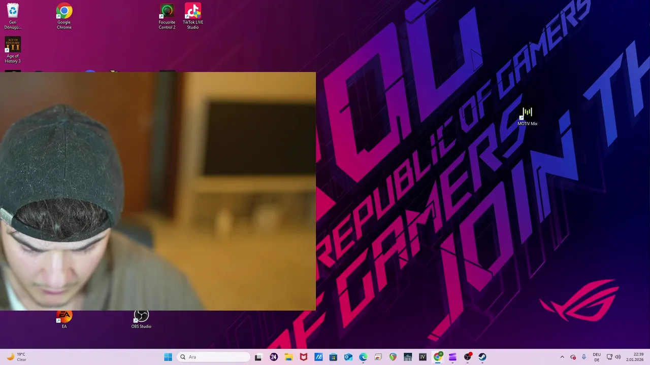This screenshot has height=365, width=650.
Task: Open Task View from the taskbar
Action: tap(258, 357)
